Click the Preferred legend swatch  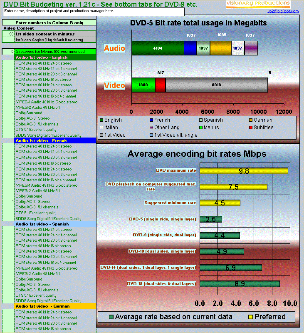[x=250, y=317]
